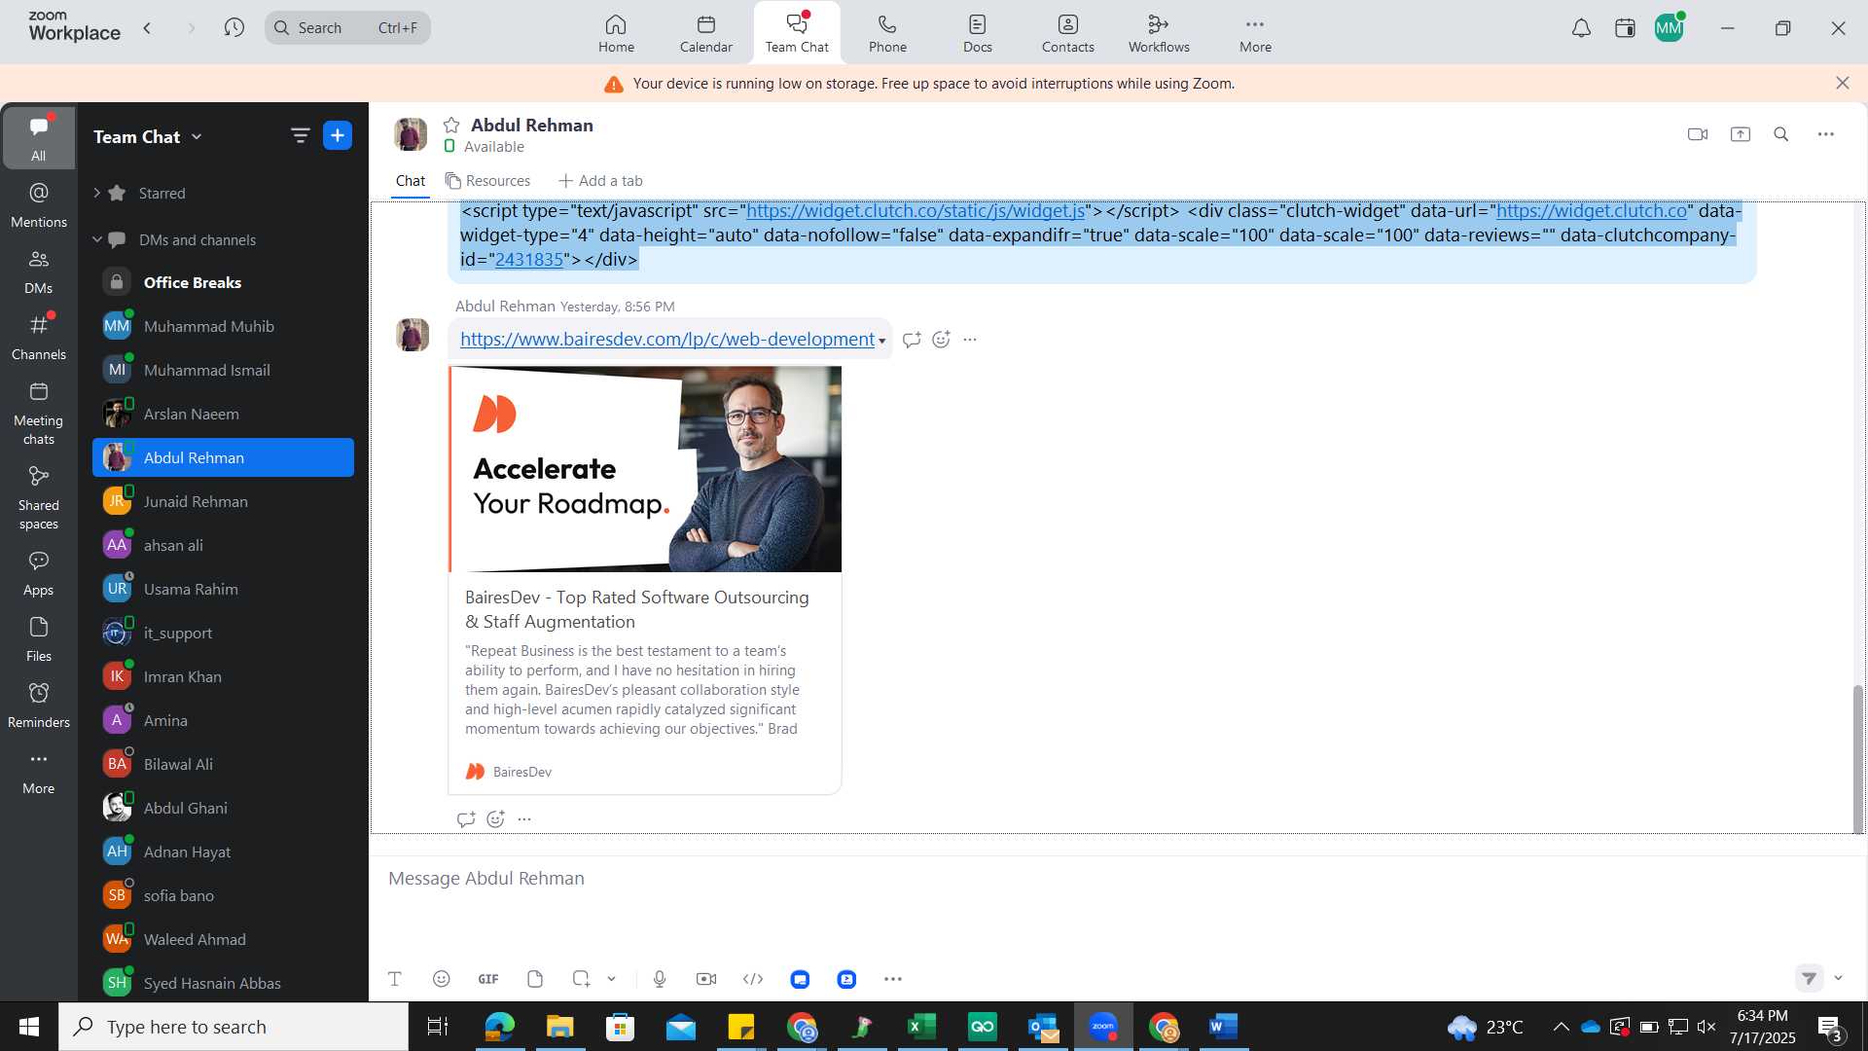Open the emoji picker in composer

click(442, 979)
